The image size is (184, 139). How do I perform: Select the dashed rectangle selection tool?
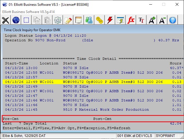coord(26,20)
